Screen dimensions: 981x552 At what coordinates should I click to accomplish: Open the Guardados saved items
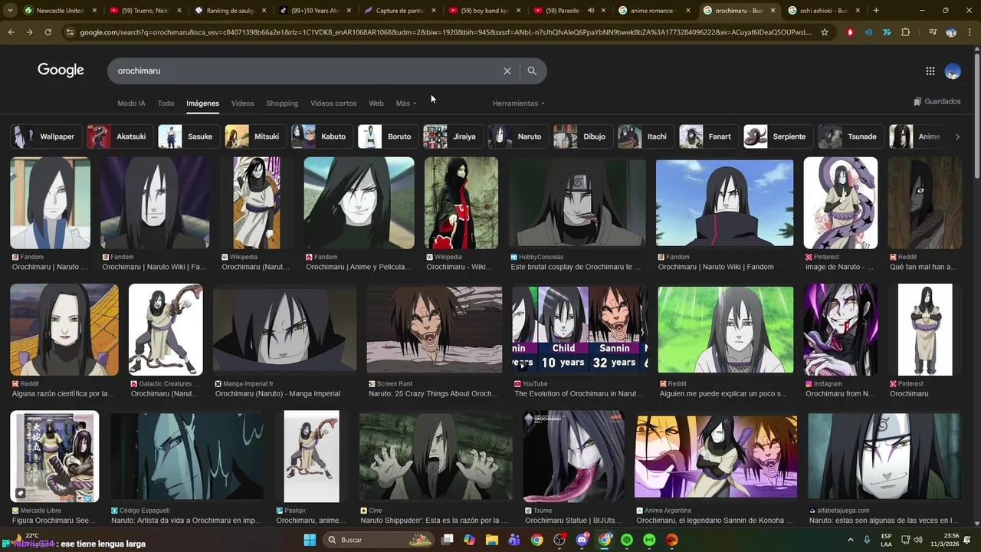click(x=937, y=101)
